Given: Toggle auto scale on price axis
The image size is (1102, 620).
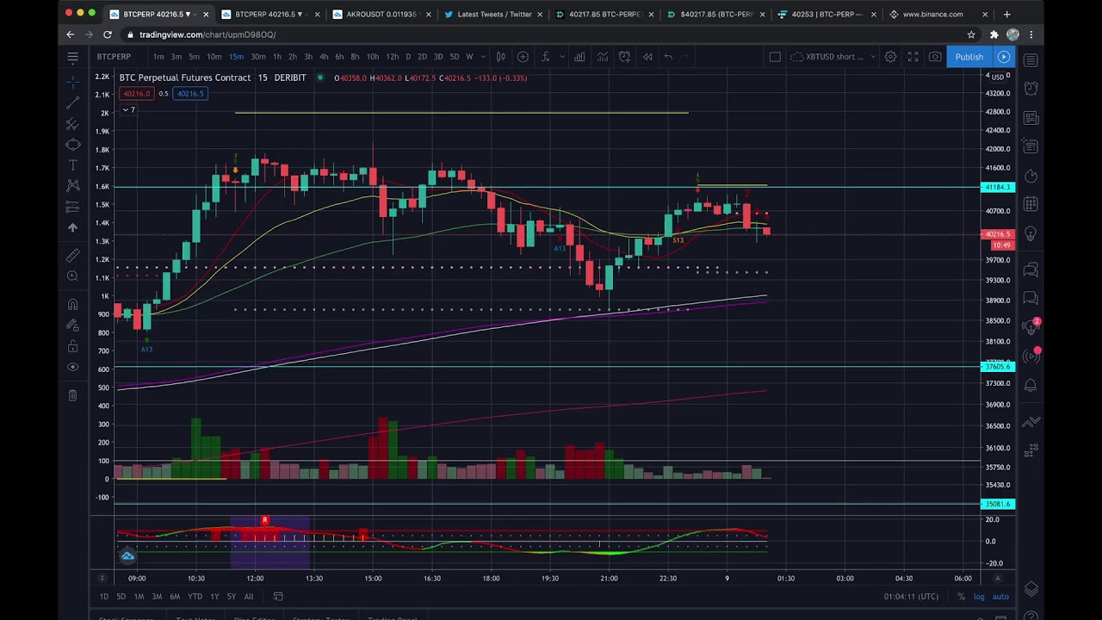Looking at the screenshot, I should (1000, 597).
